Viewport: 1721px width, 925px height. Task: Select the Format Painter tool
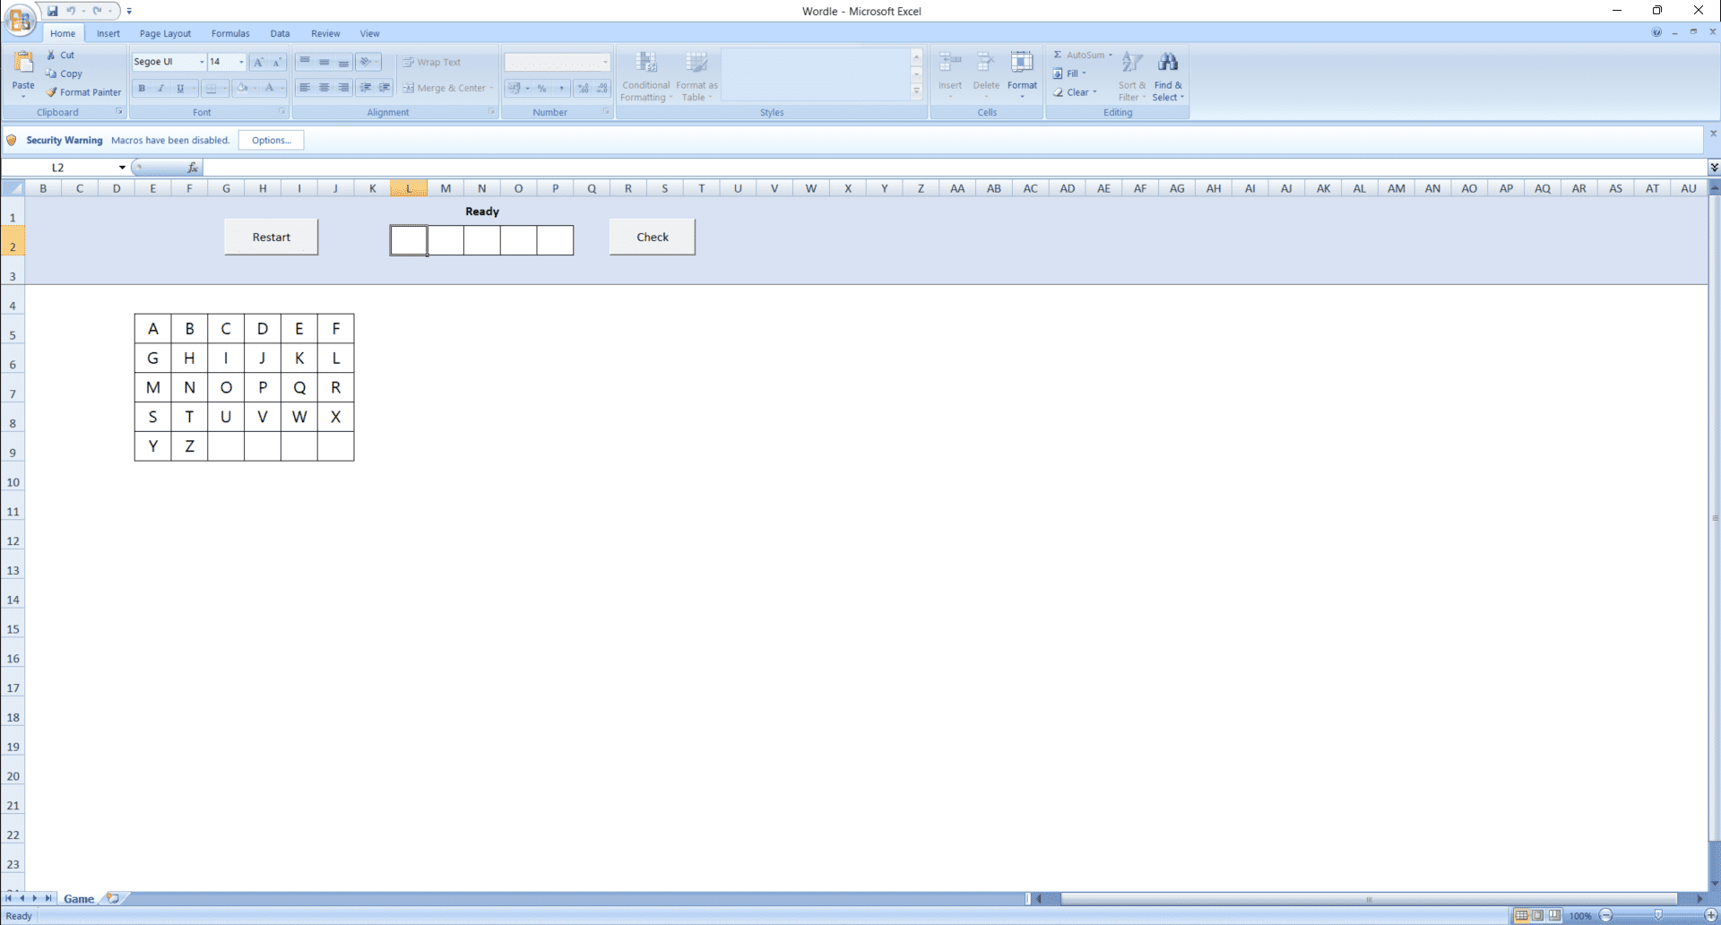pos(83,92)
